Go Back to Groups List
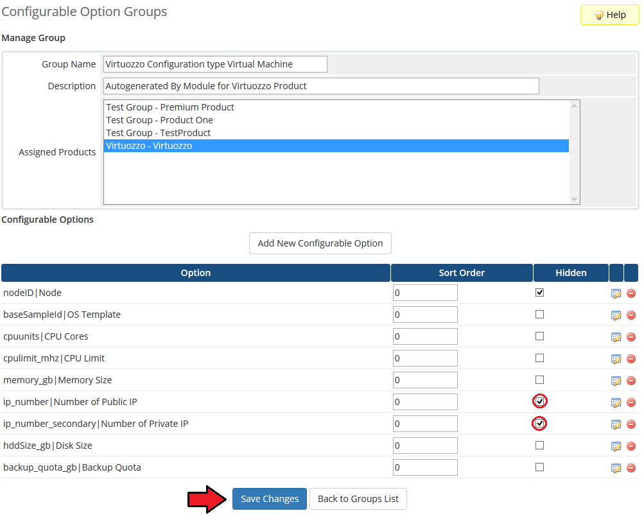 [x=358, y=499]
